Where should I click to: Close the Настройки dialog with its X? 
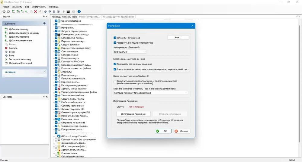tap(192, 26)
